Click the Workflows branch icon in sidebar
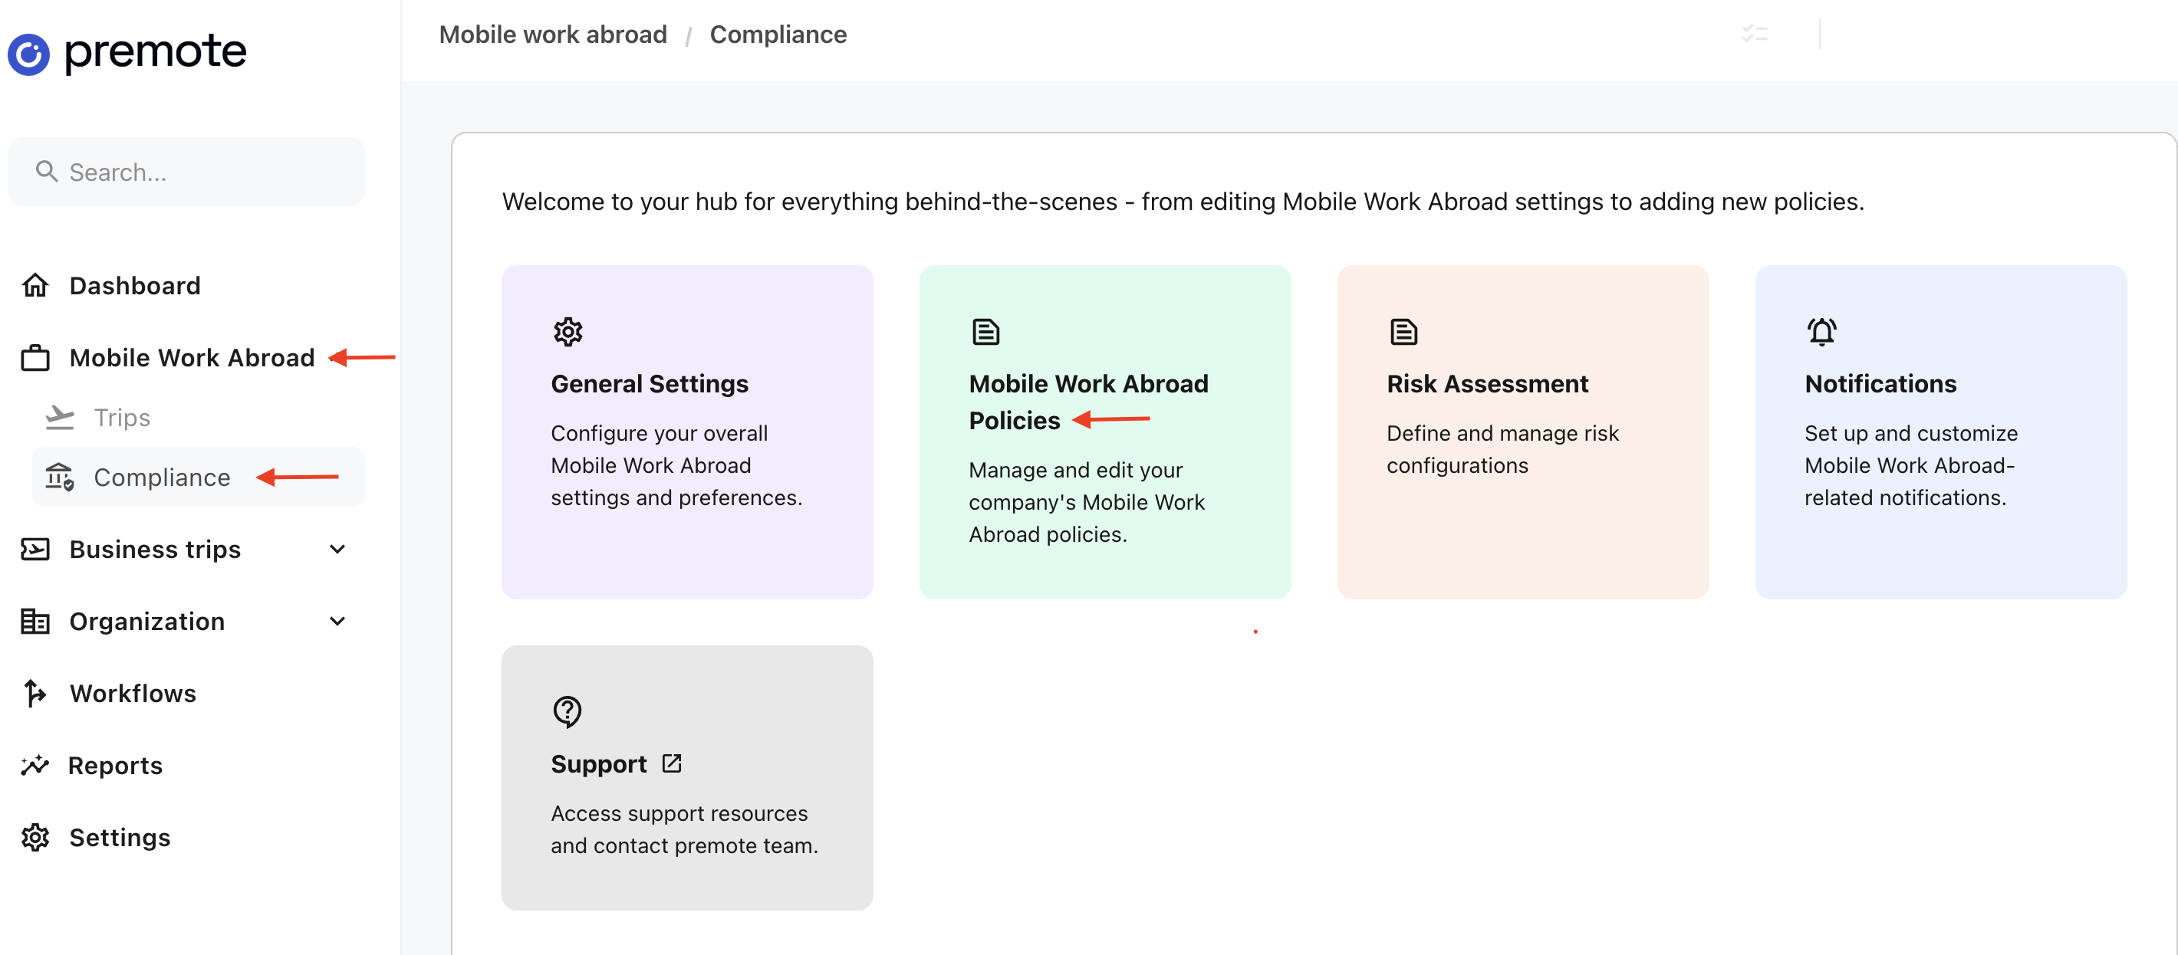This screenshot has width=2178, height=955. (x=35, y=693)
